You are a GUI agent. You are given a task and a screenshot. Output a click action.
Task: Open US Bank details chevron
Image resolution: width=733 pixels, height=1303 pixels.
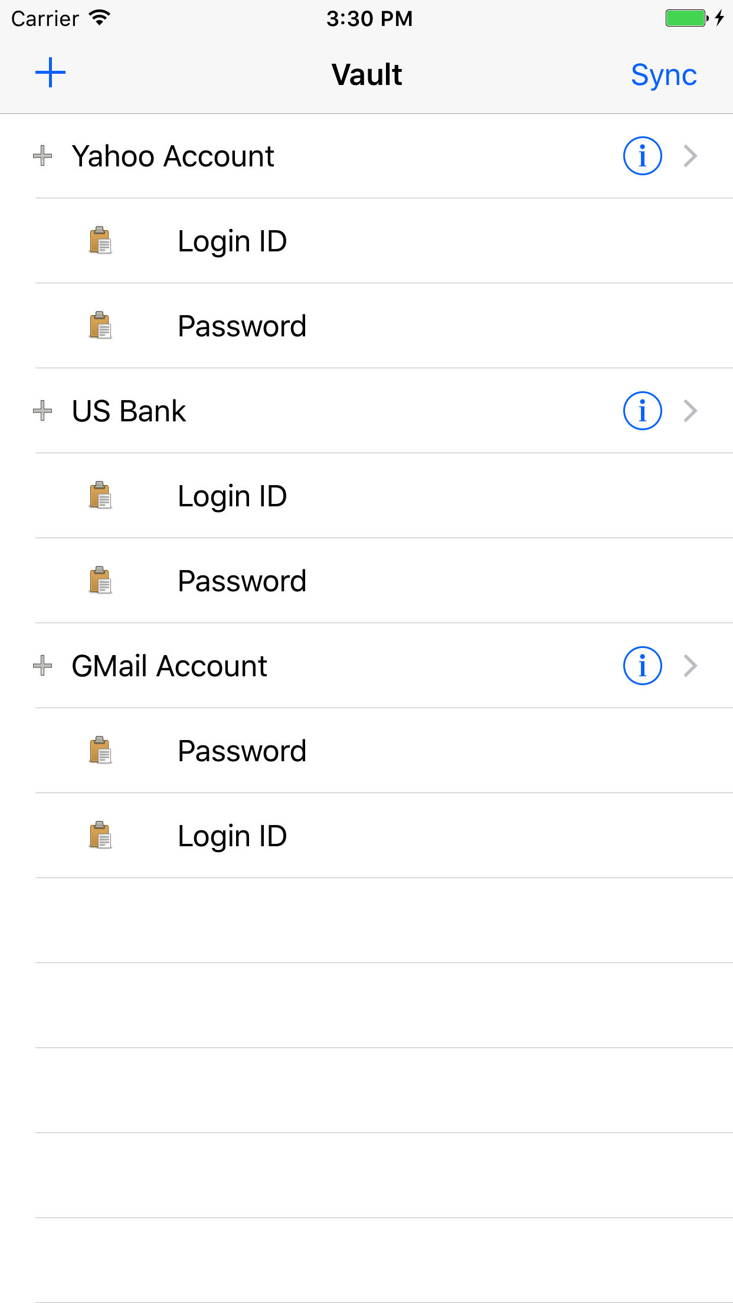[x=691, y=411]
